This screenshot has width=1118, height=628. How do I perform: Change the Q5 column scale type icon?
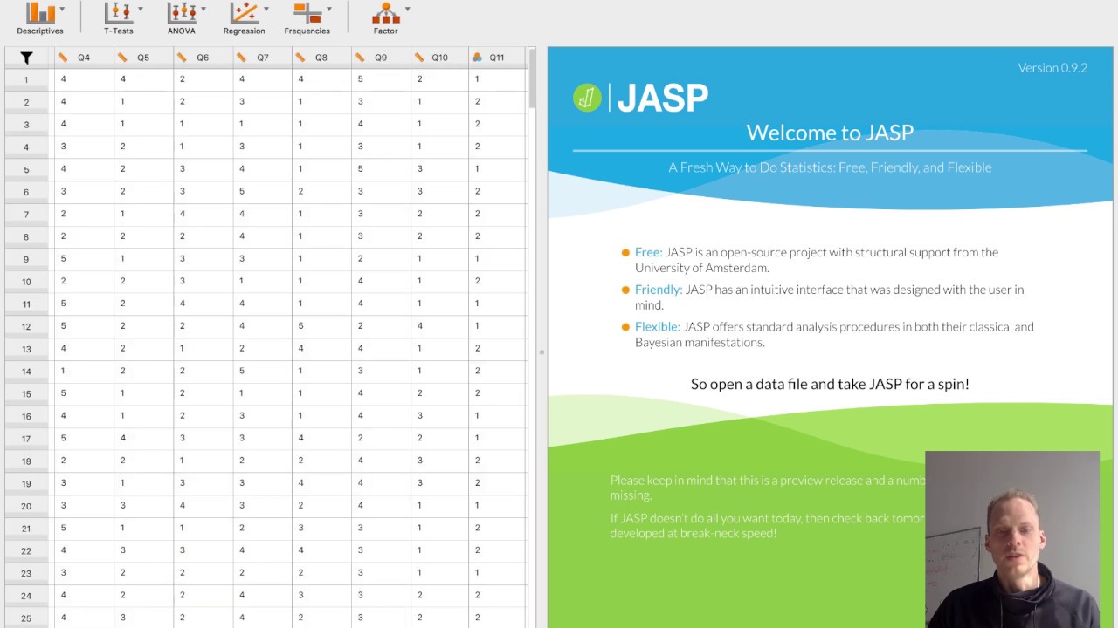pos(122,58)
